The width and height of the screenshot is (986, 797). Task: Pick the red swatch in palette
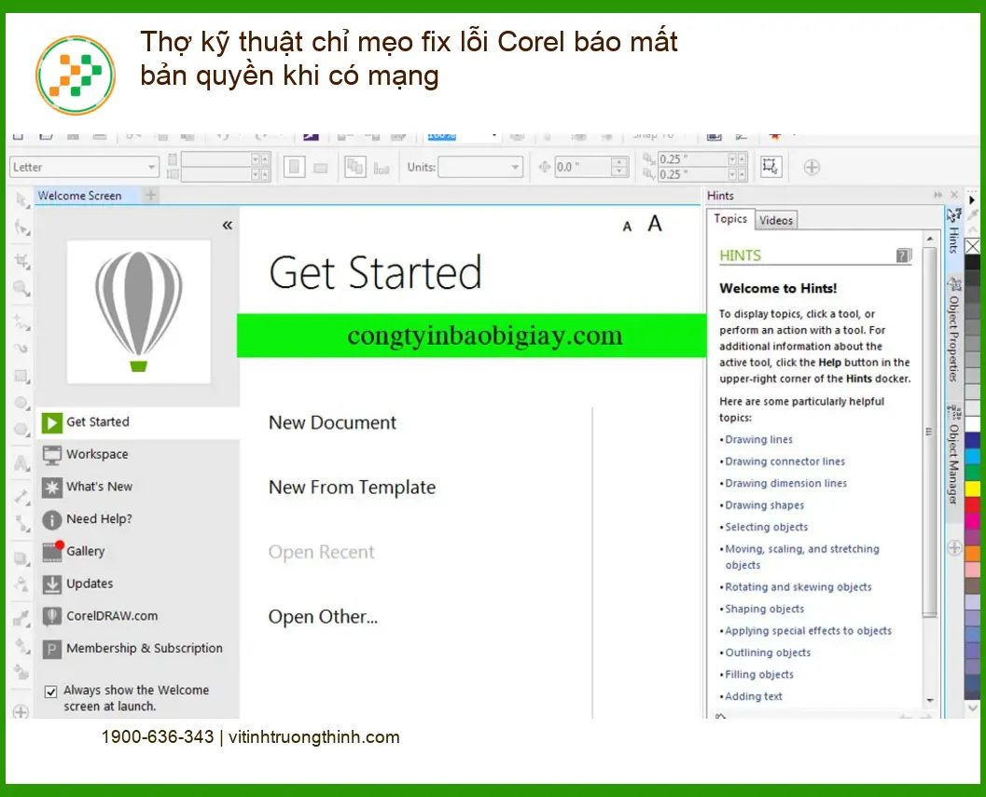coord(972,504)
